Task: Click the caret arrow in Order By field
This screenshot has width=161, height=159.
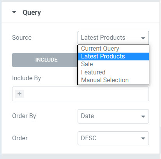Action: coord(143,117)
